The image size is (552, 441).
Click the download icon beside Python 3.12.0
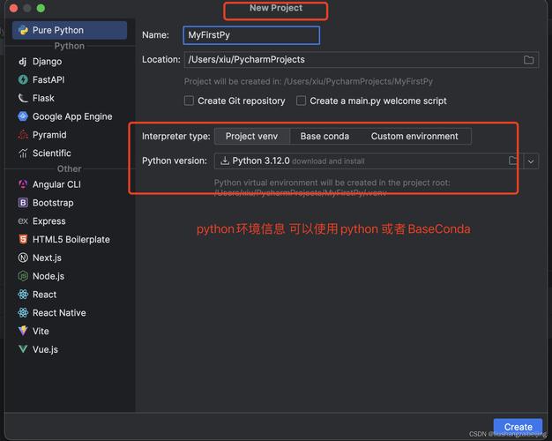[224, 161]
